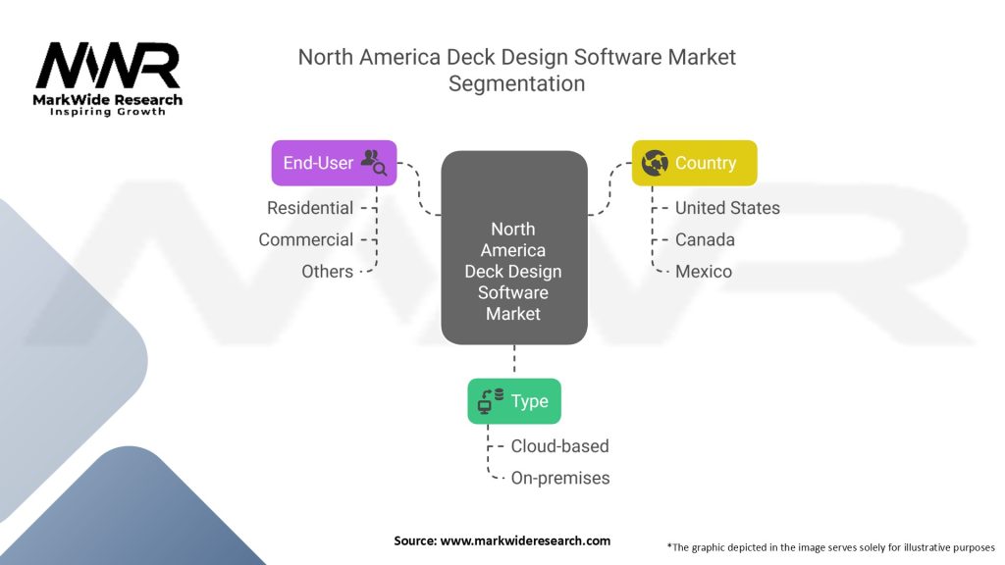Viewport: 1005px width, 565px height.
Task: Click the people-search icon beside End-User
Action: pos(374,163)
